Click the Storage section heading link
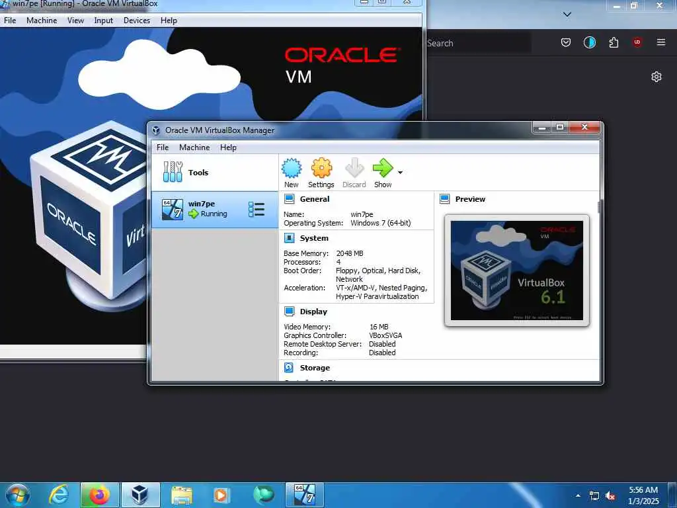The image size is (677, 508). [315, 368]
